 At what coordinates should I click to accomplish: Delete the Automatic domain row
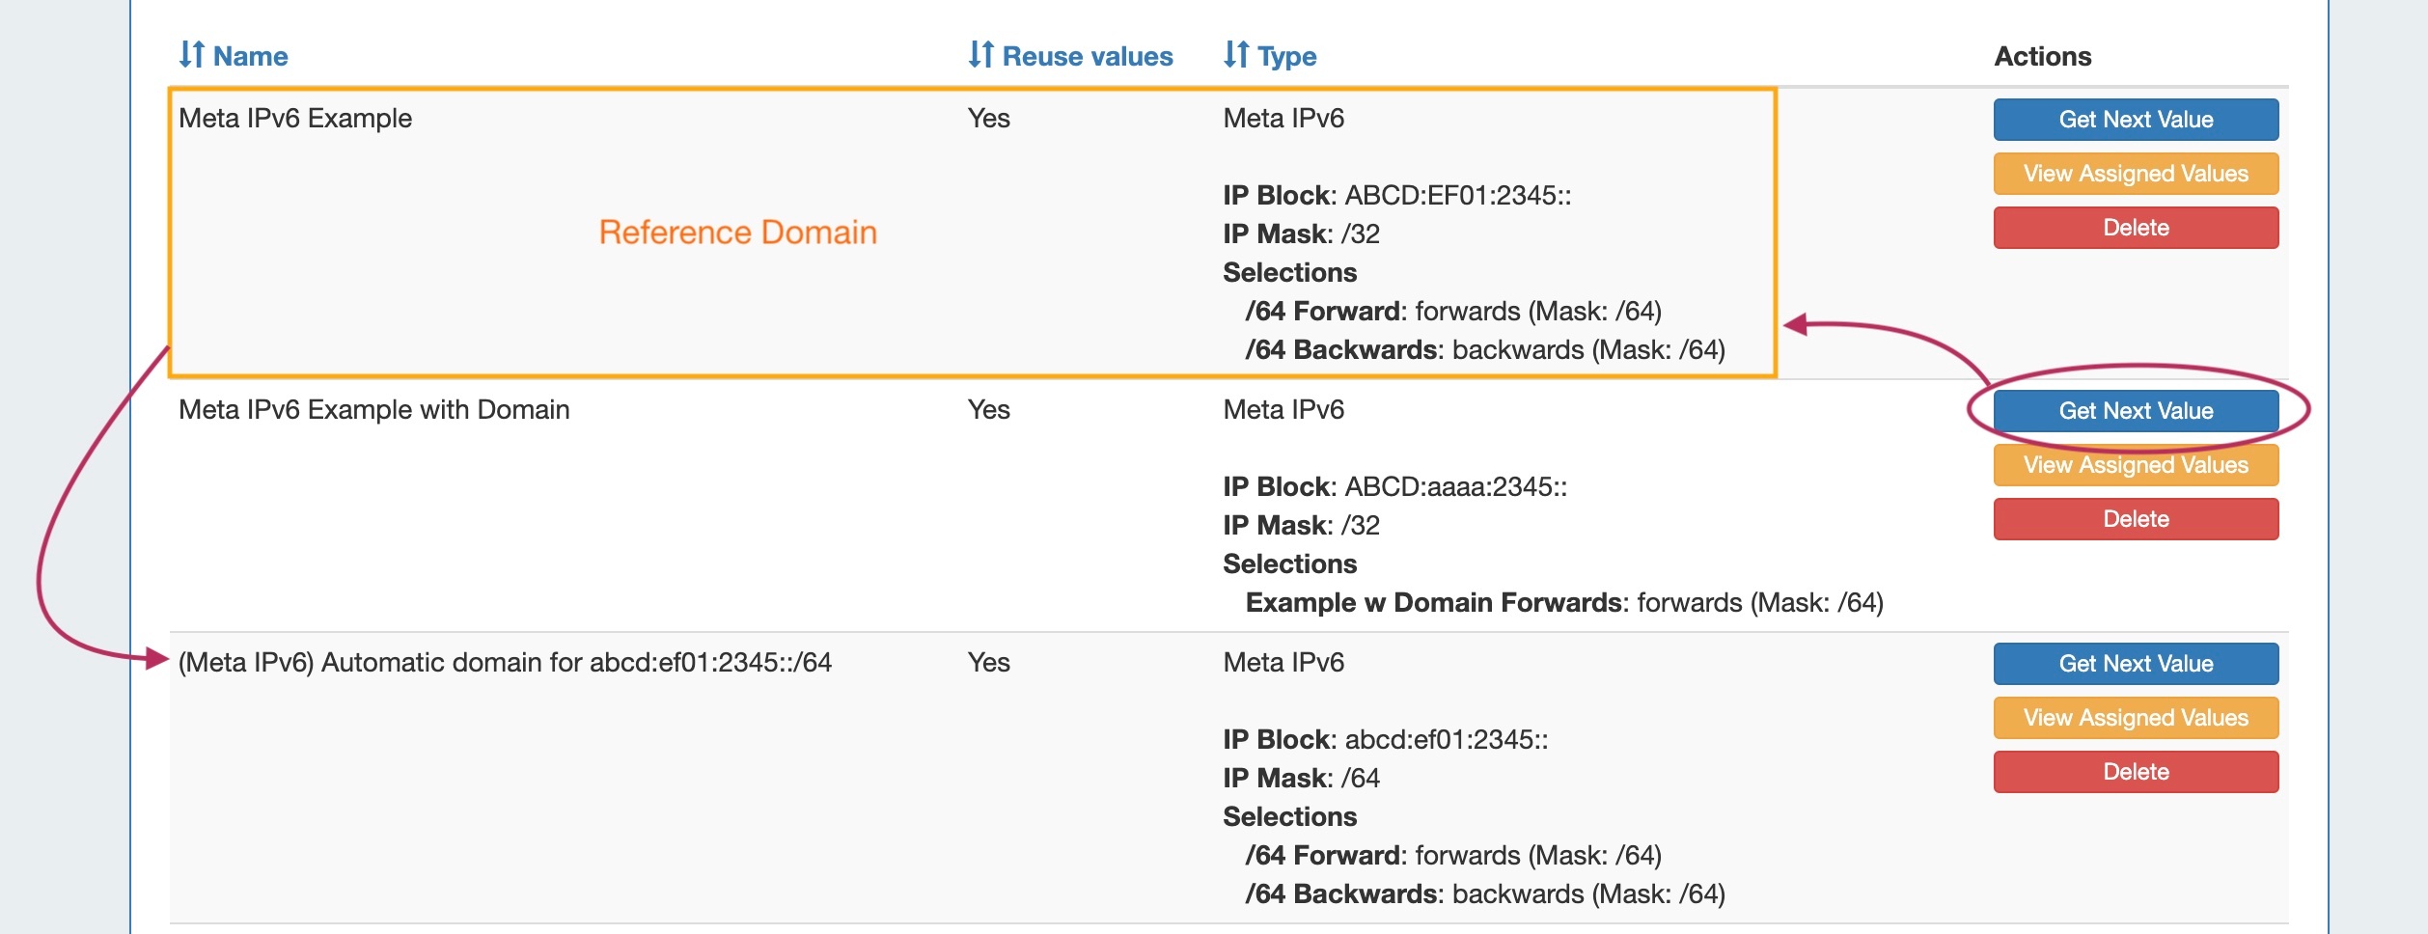tap(2135, 772)
